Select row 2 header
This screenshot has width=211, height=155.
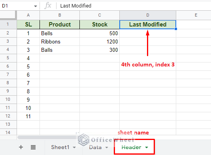click(8, 33)
